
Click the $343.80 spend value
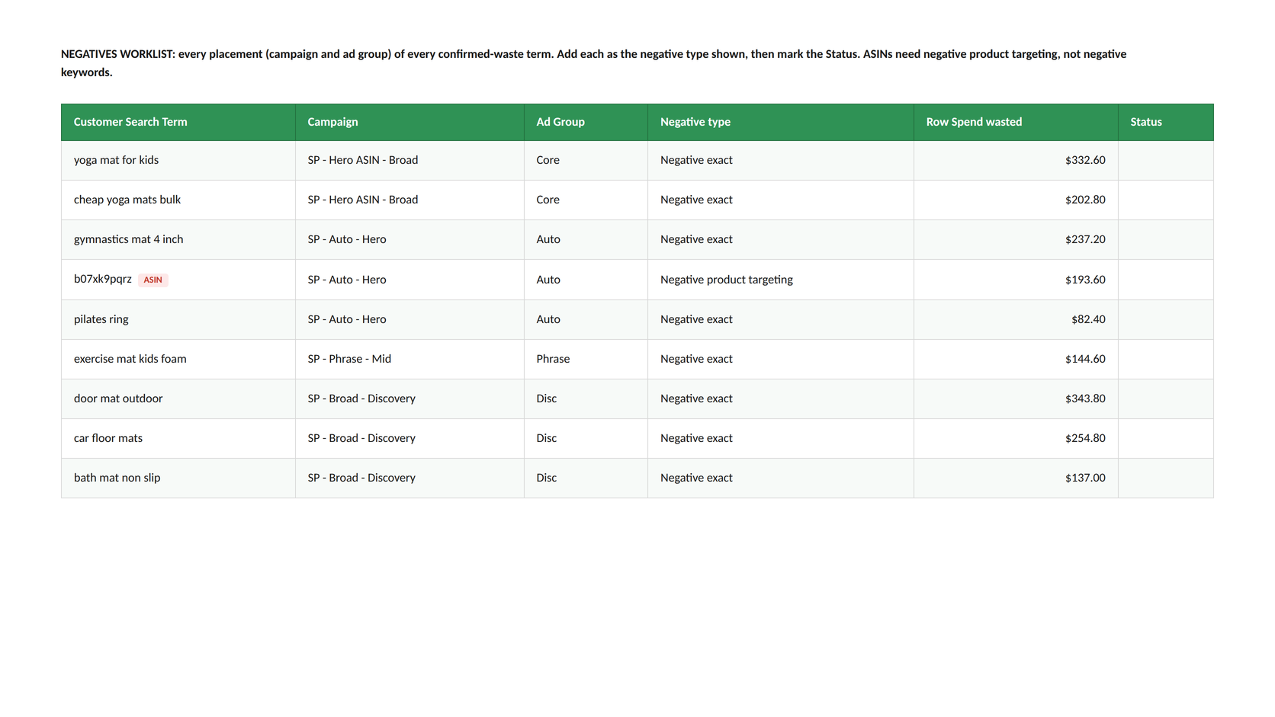[1085, 399]
